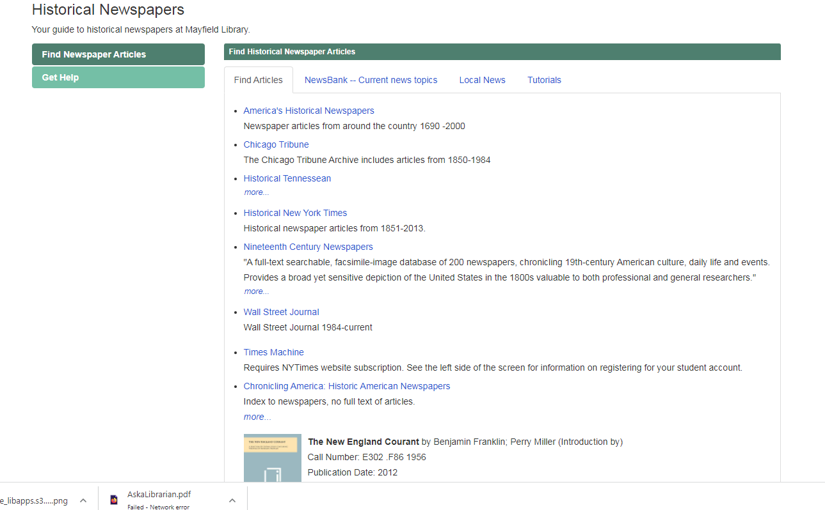Open the Nineteenth Century Newspapers database link
Viewport: 825px width, 510px height.
tap(308, 247)
